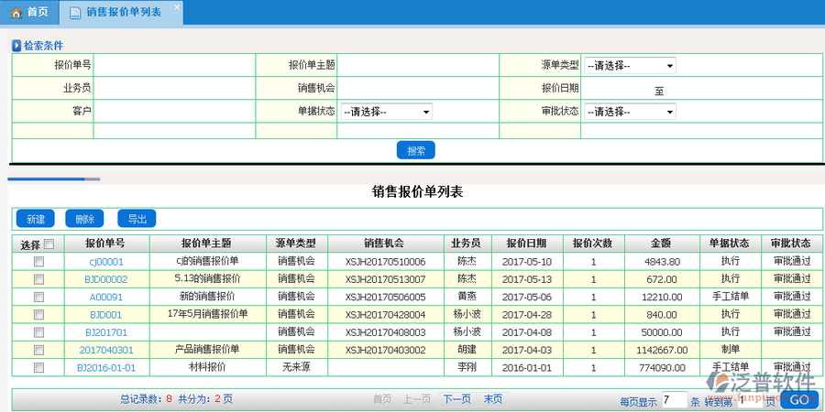
Task: Expand the 单据状态 dropdown
Action: (386, 112)
